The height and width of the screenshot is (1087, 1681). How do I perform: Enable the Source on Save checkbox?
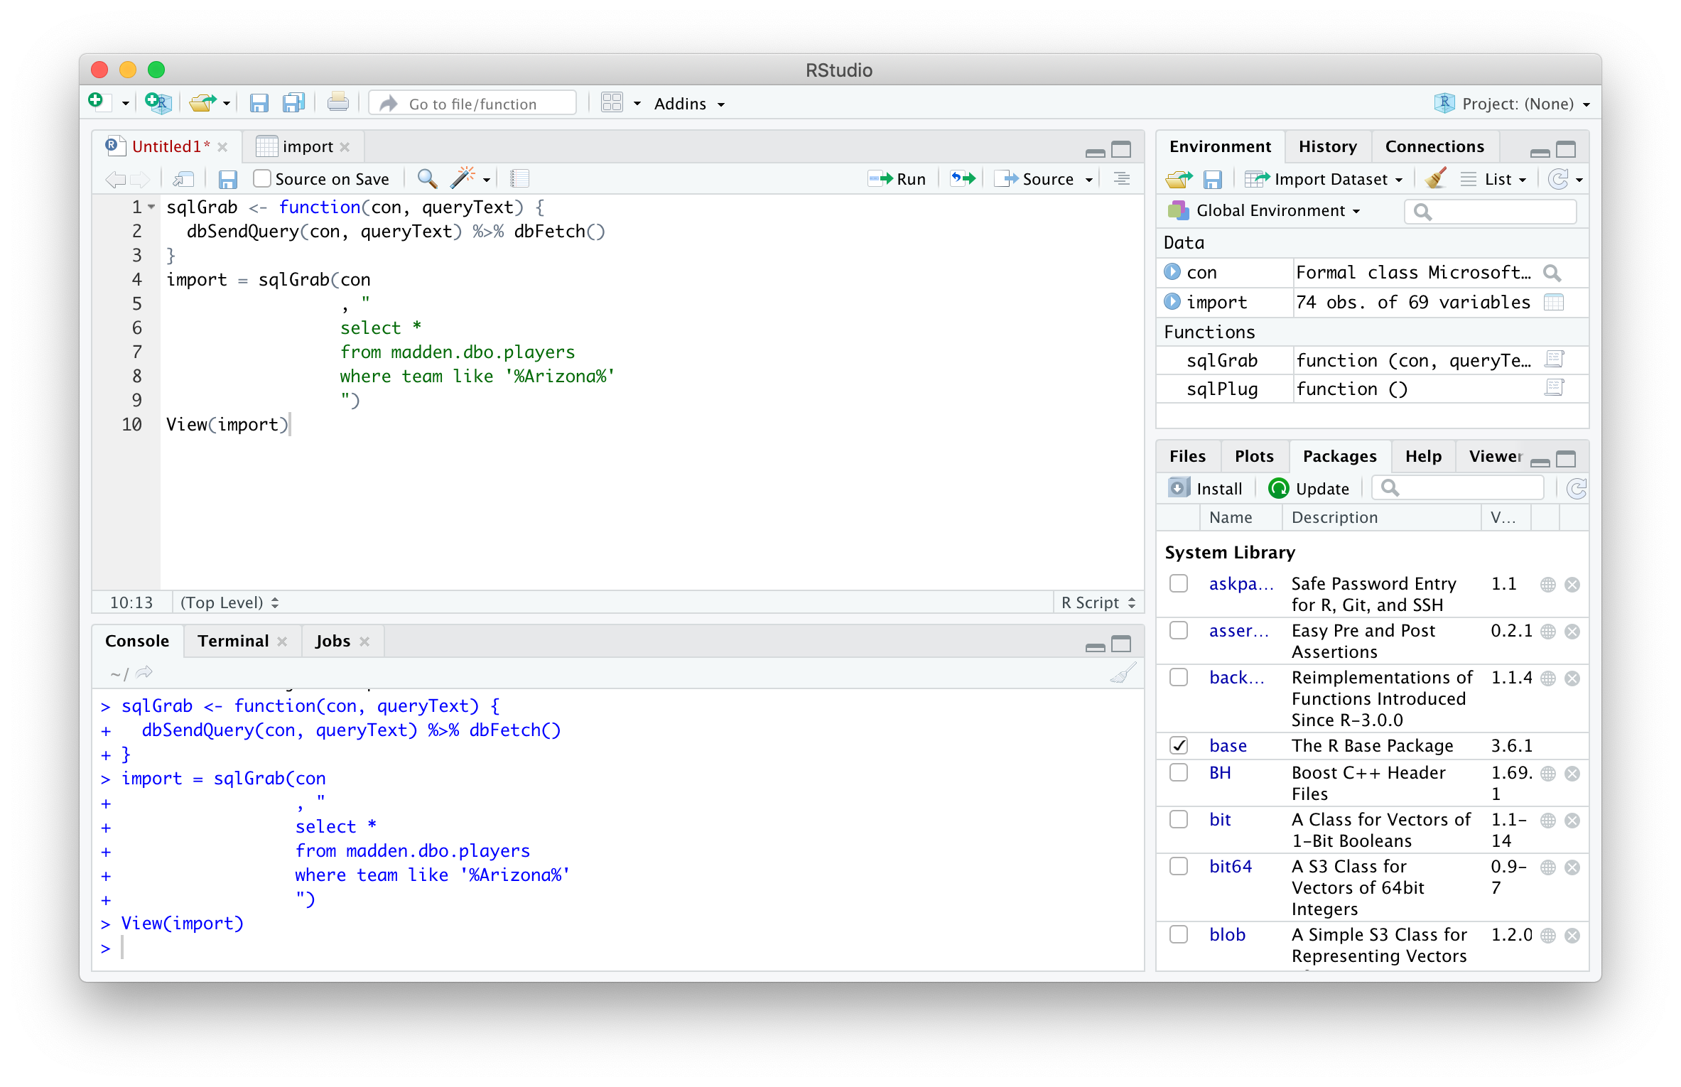point(262,179)
